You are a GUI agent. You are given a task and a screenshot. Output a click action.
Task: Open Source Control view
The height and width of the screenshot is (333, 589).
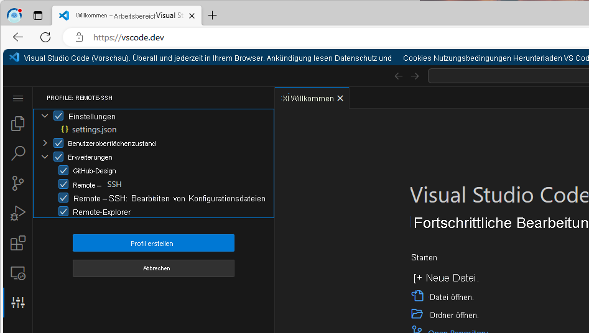(x=17, y=183)
